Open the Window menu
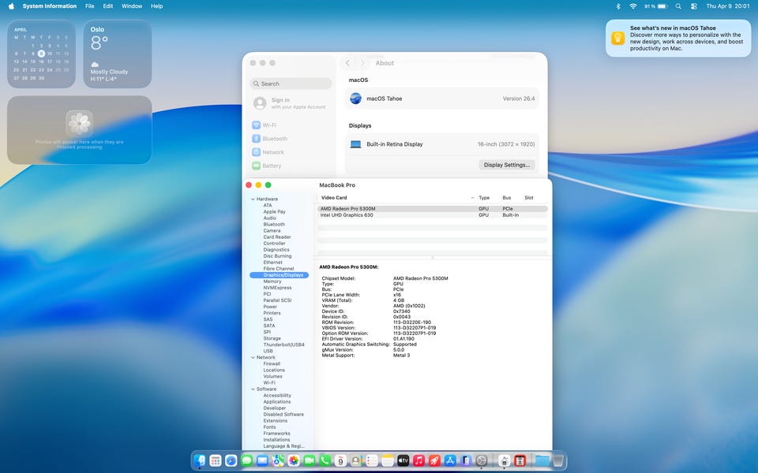The image size is (758, 473). point(132,6)
